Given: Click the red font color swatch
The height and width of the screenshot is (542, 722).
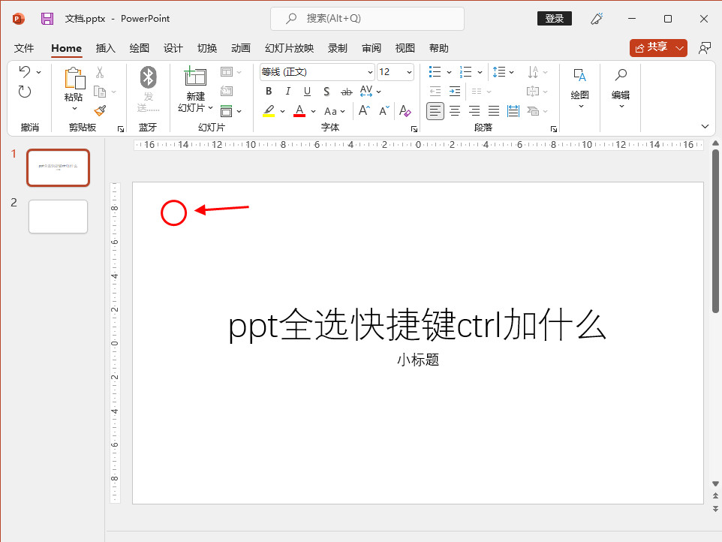Looking at the screenshot, I should pos(299,111).
